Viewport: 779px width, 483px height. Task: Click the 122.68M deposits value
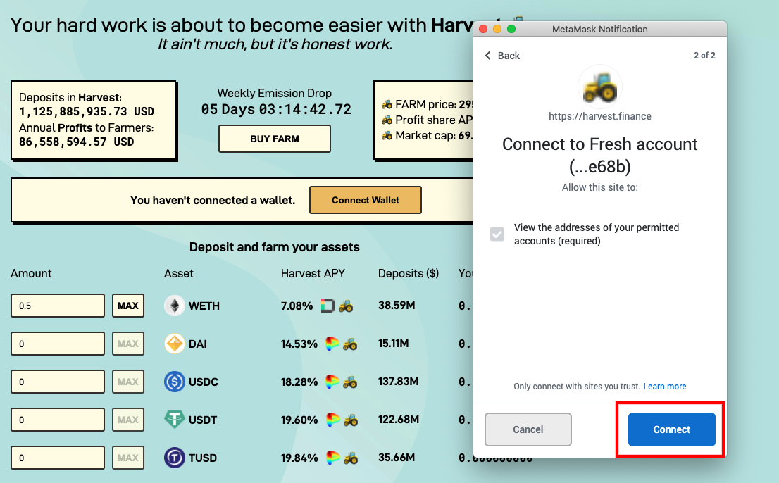pos(399,420)
